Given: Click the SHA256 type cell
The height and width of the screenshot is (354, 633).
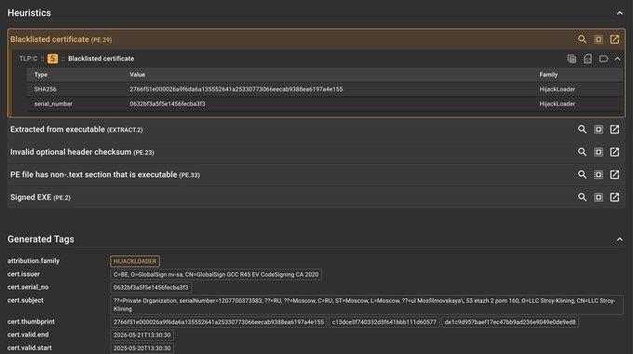Looking at the screenshot, I should pyautogui.click(x=46, y=88).
